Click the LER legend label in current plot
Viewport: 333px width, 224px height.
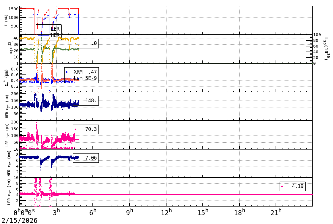click(x=55, y=29)
